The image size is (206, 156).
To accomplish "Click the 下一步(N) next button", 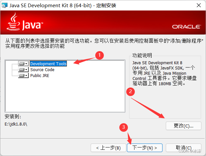I will [x=145, y=148].
